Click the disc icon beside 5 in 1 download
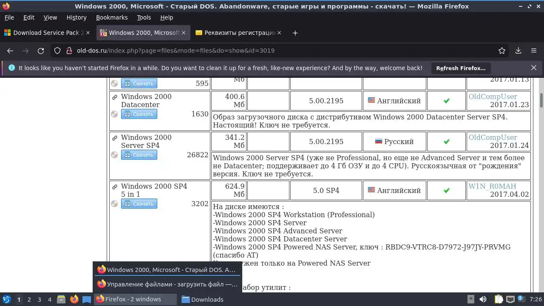 coord(114,204)
